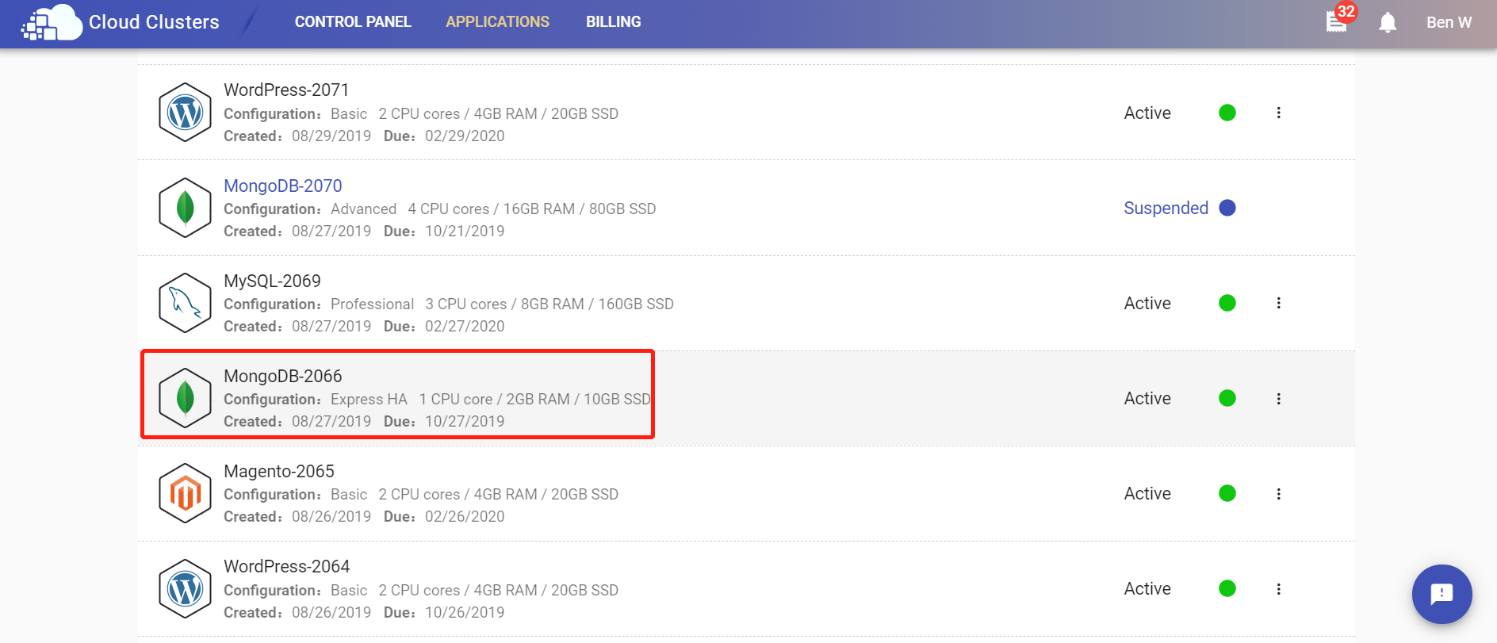Image resolution: width=1497 pixels, height=643 pixels.
Task: Click the Magento-2065 hexagon logo
Action: tap(185, 493)
